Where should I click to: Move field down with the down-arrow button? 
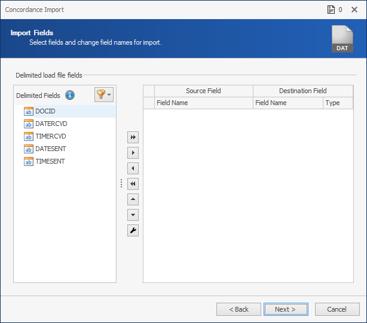(x=133, y=215)
